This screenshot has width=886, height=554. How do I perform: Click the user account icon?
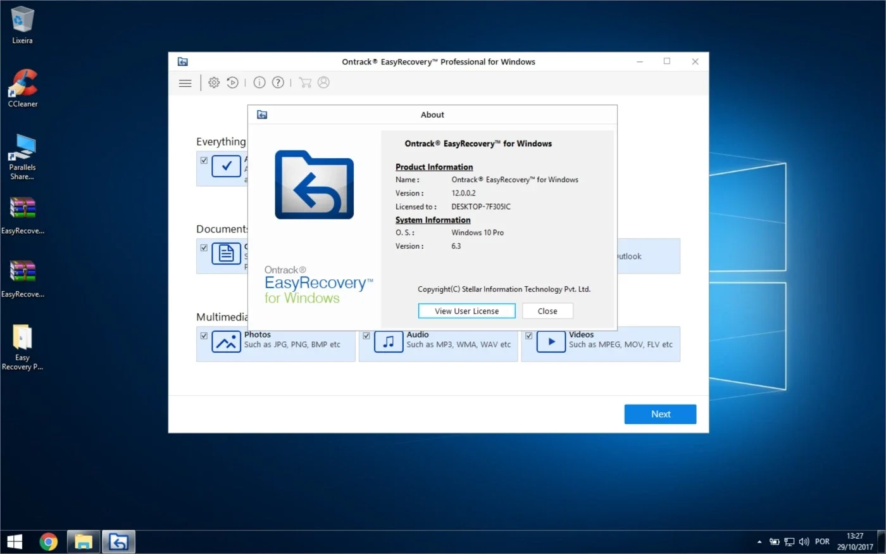323,82
